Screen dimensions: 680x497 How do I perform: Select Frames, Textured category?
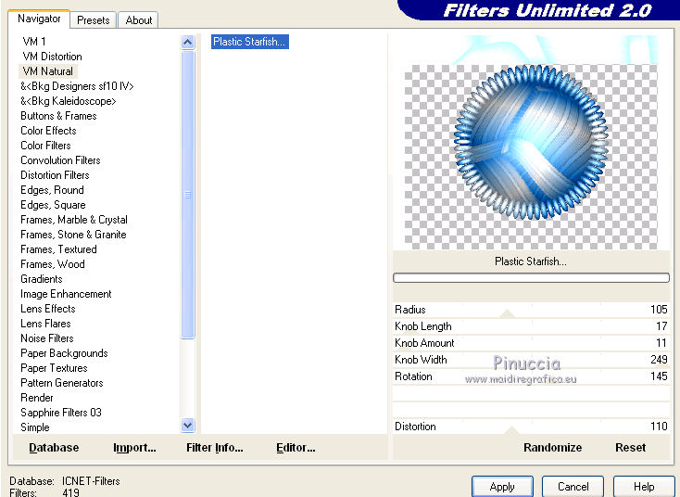(58, 249)
